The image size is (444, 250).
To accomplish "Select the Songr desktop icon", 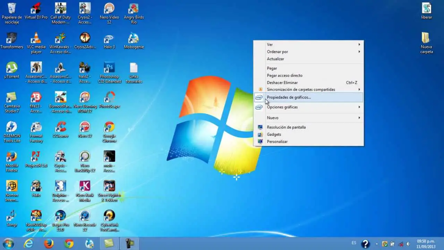I will click(12, 219).
